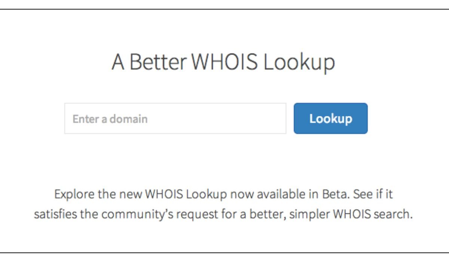The height and width of the screenshot is (262, 449).
Task: Click "WHOIS Lookup" in the description text
Action: tap(186, 195)
